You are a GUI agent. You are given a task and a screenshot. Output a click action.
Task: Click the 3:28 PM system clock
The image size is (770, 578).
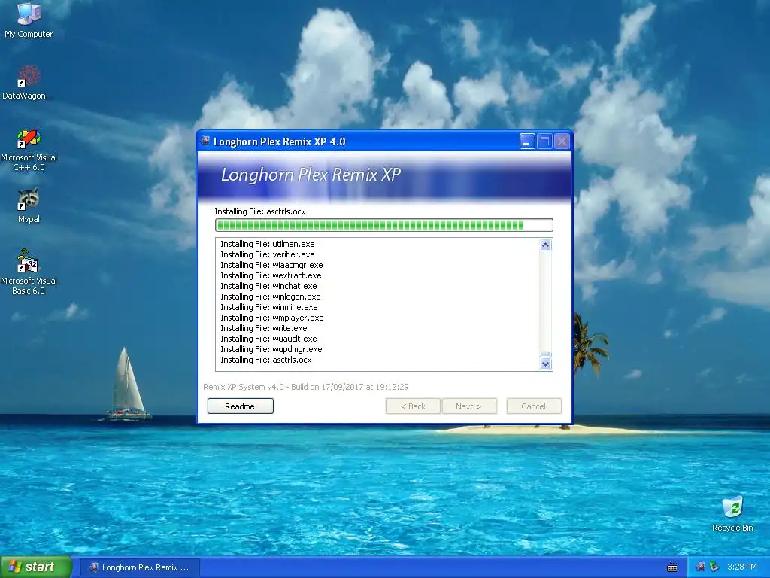pyautogui.click(x=742, y=567)
